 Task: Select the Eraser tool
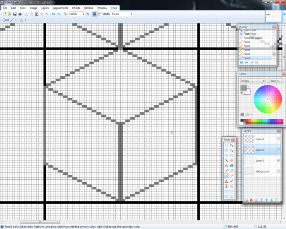[x=231, y=171]
